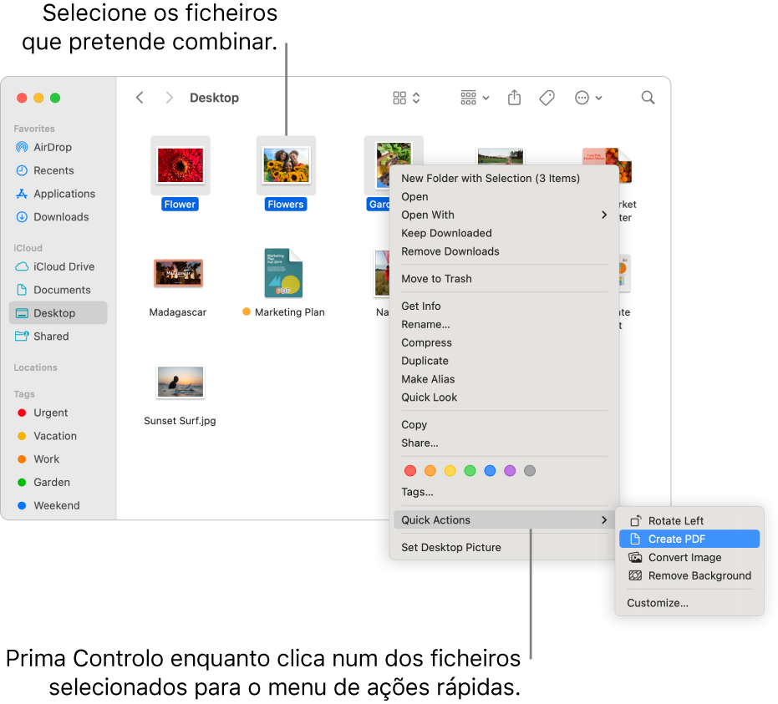This screenshot has height=704, width=778.
Task: Click the Tag toolbar icon
Action: click(x=547, y=98)
